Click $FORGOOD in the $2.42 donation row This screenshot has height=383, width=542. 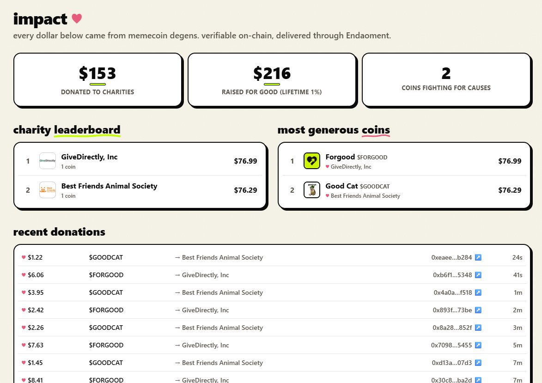pos(106,310)
